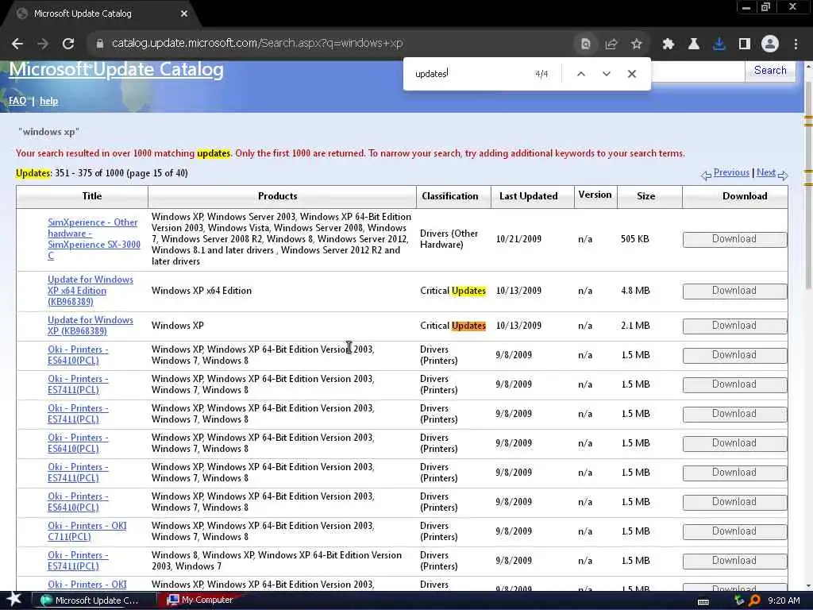Open the FAQ link
Viewport: 813px width, 610px height.
tap(17, 101)
